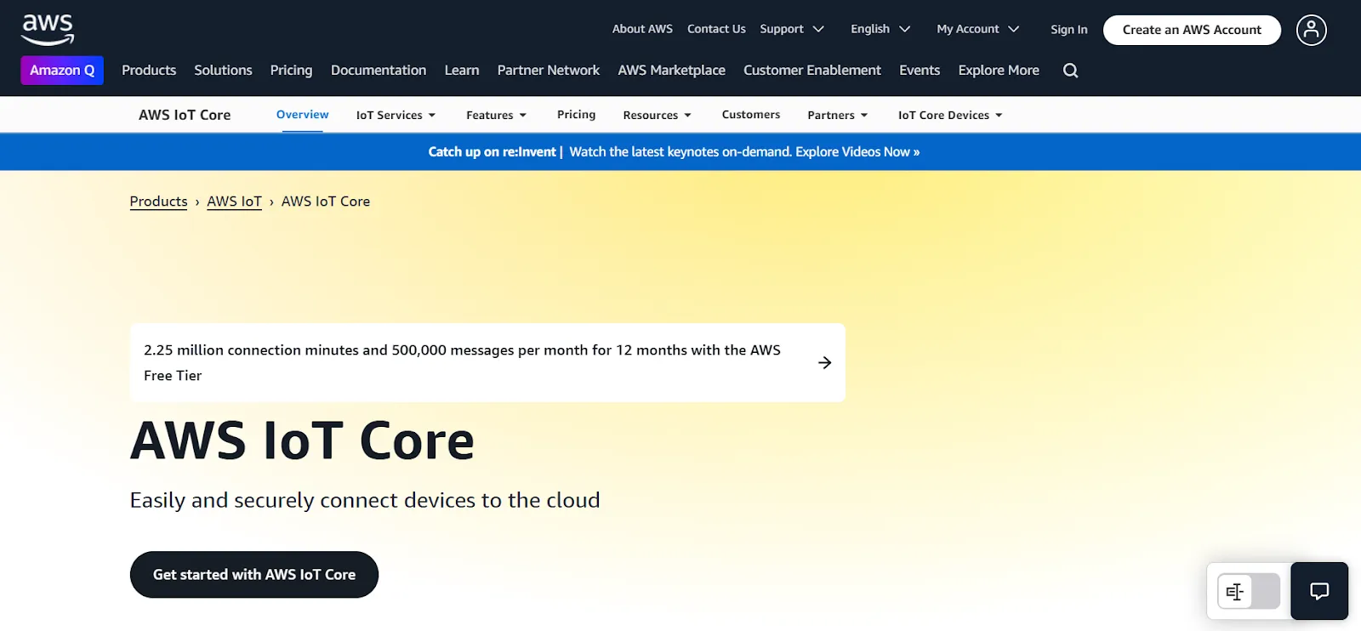Viewport: 1361px width, 631px height.
Task: Open the About AWS link
Action: [642, 29]
